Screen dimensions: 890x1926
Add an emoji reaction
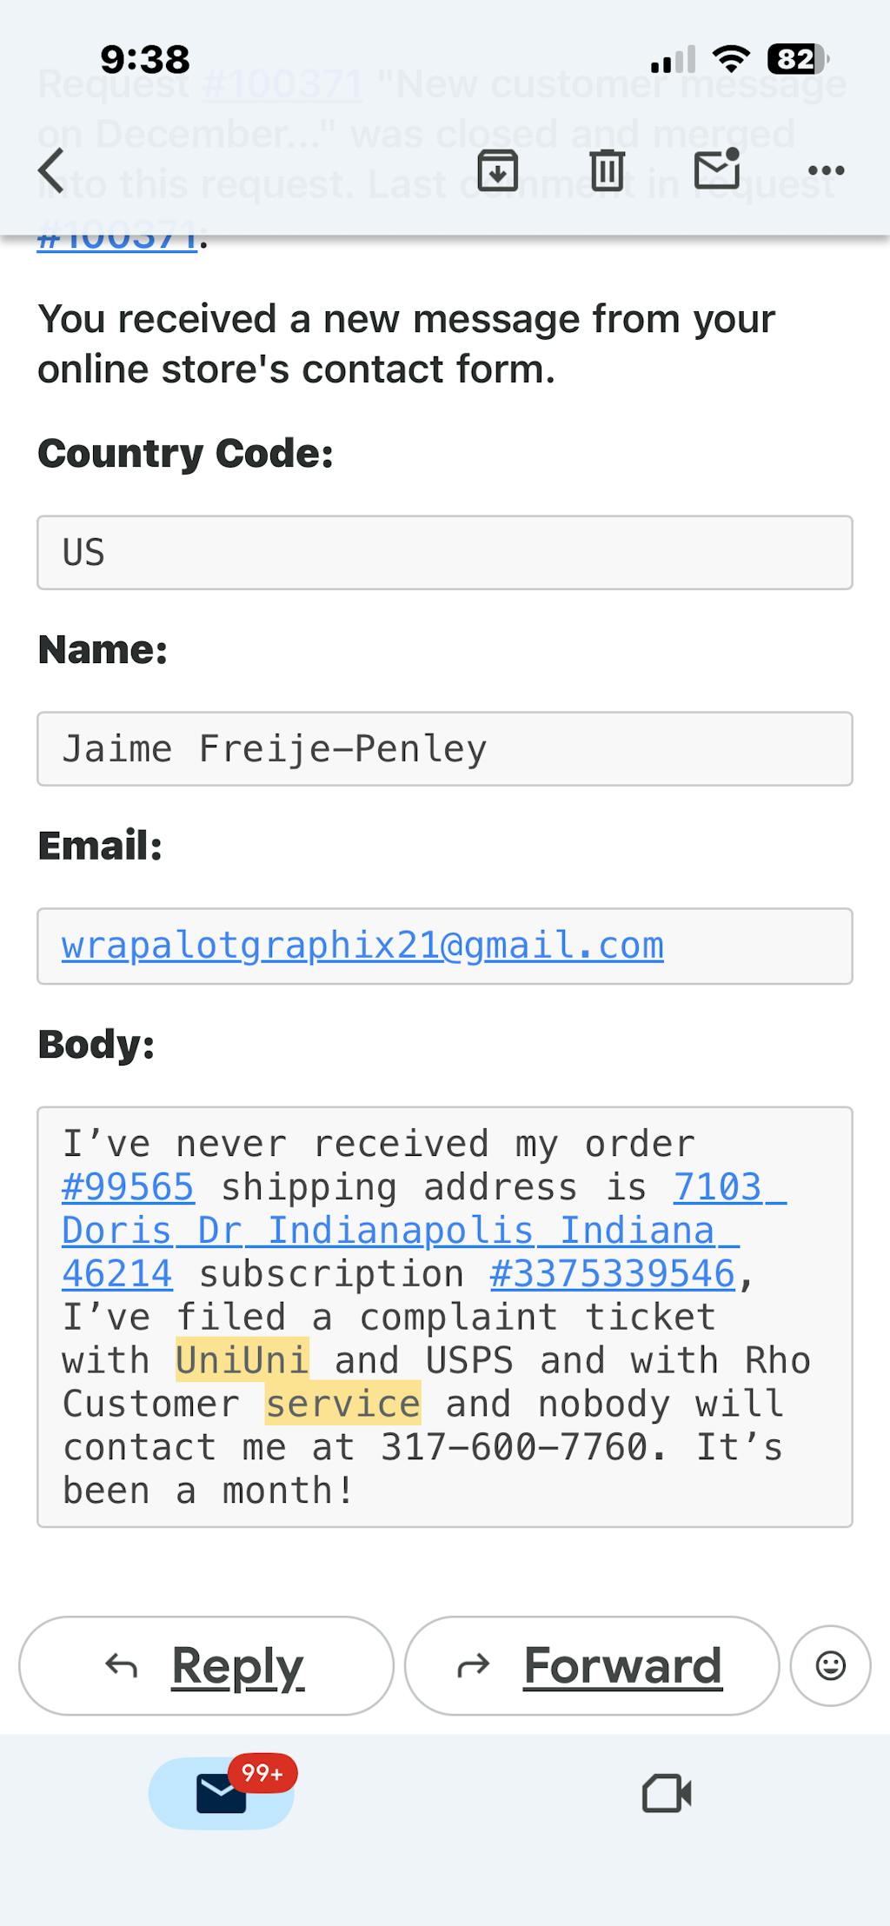[830, 1666]
